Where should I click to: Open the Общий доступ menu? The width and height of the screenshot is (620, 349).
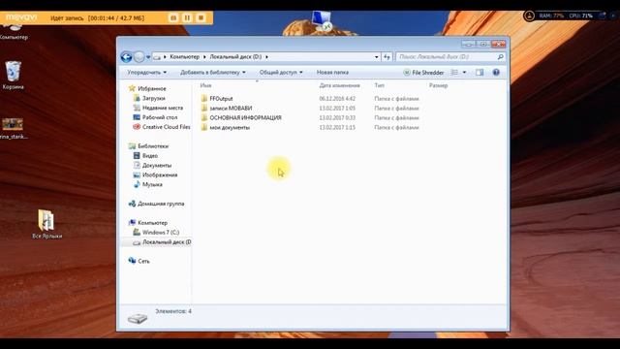pyautogui.click(x=281, y=73)
